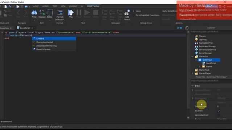Toggle the IgnoreGuiInset property checkbox

219,115
